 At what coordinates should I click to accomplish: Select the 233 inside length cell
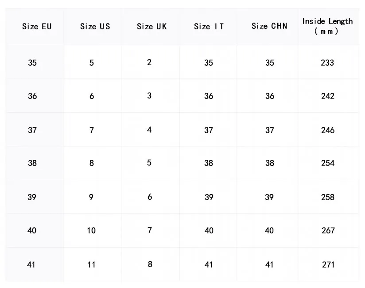tap(327, 63)
